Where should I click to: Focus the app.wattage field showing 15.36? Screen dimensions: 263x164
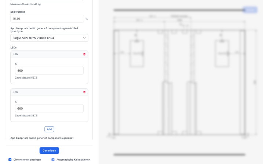click(x=47, y=19)
